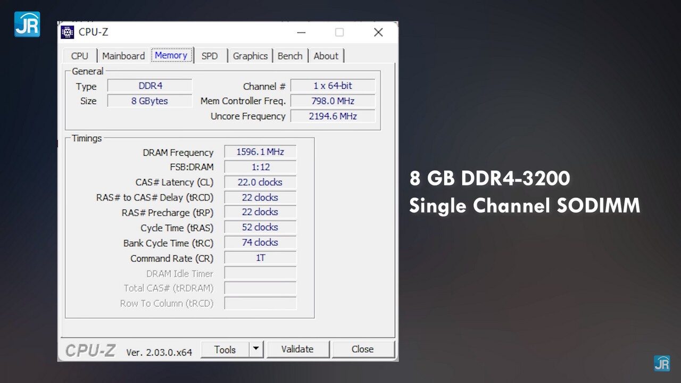Click the CAS# Latency value box

click(260, 182)
